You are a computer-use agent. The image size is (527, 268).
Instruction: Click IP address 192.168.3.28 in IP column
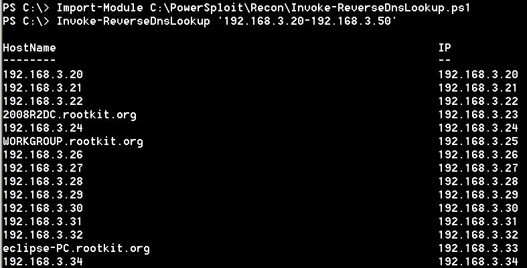478,182
